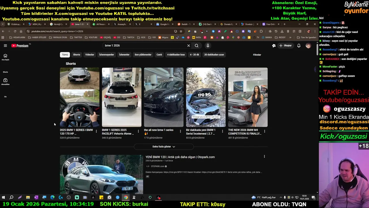Open Chrome downloads icon
This screenshot has width=369, height=208.
282,31
